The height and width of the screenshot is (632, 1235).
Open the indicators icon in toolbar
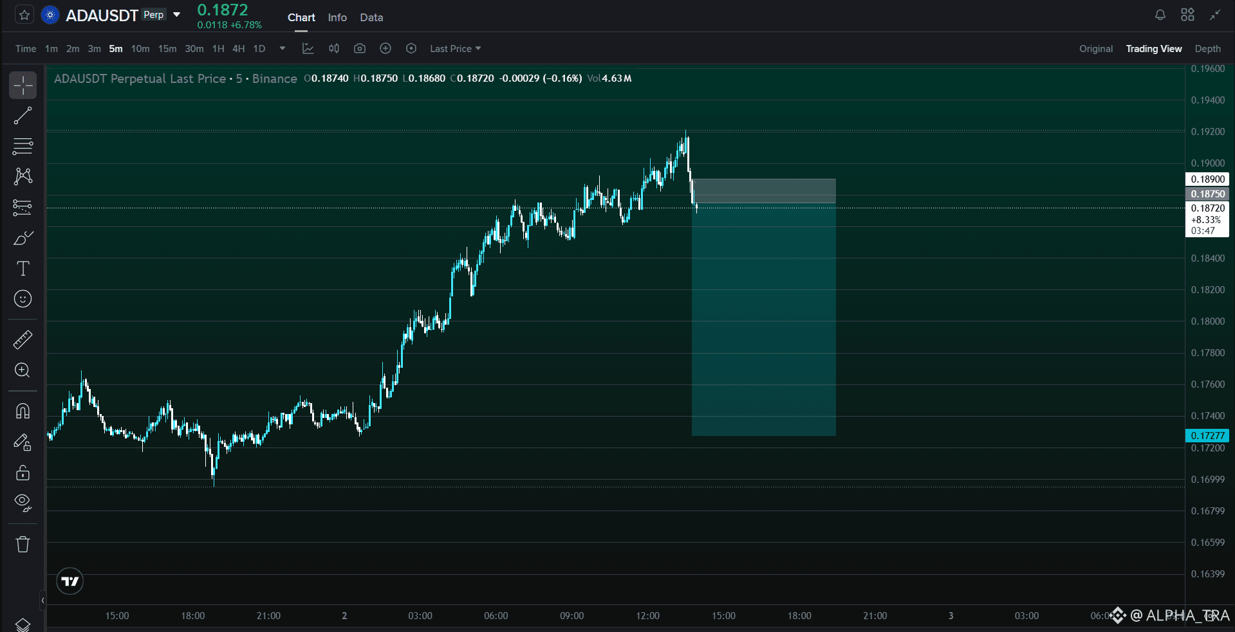(x=308, y=49)
